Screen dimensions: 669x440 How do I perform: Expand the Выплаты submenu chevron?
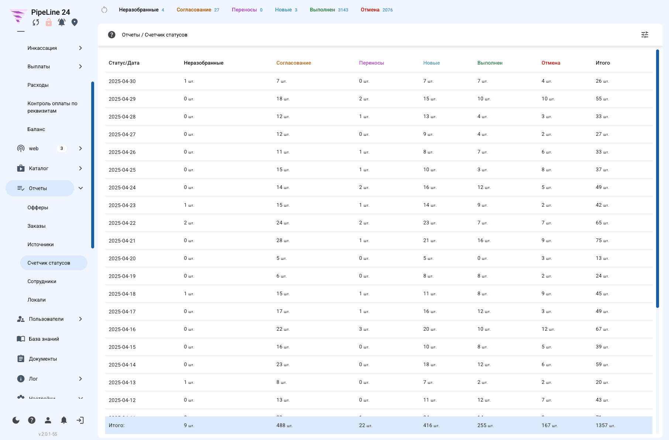(x=80, y=66)
